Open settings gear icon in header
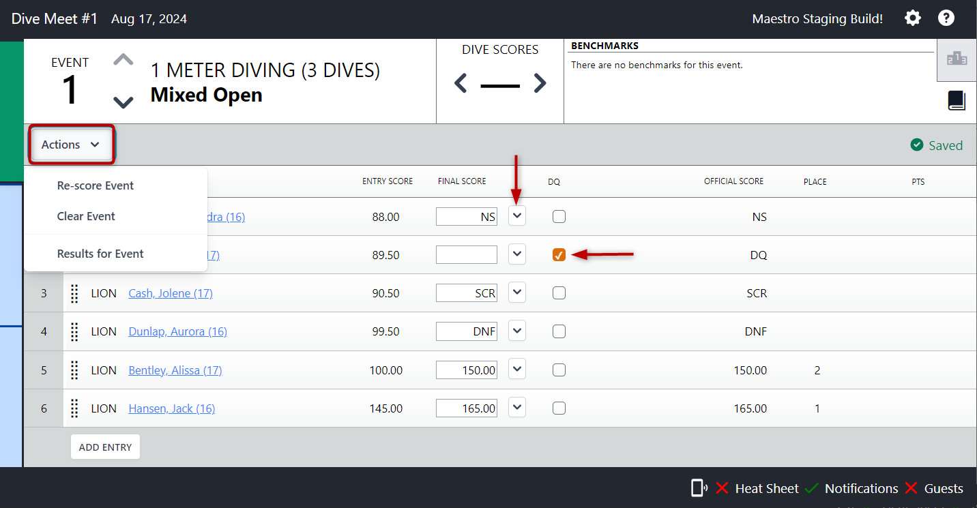977x508 pixels. coord(913,18)
